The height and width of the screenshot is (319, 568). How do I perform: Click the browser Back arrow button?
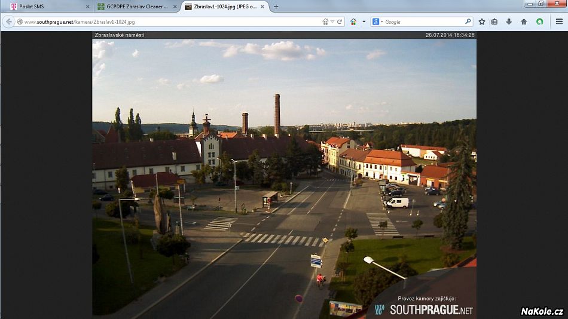(9, 22)
